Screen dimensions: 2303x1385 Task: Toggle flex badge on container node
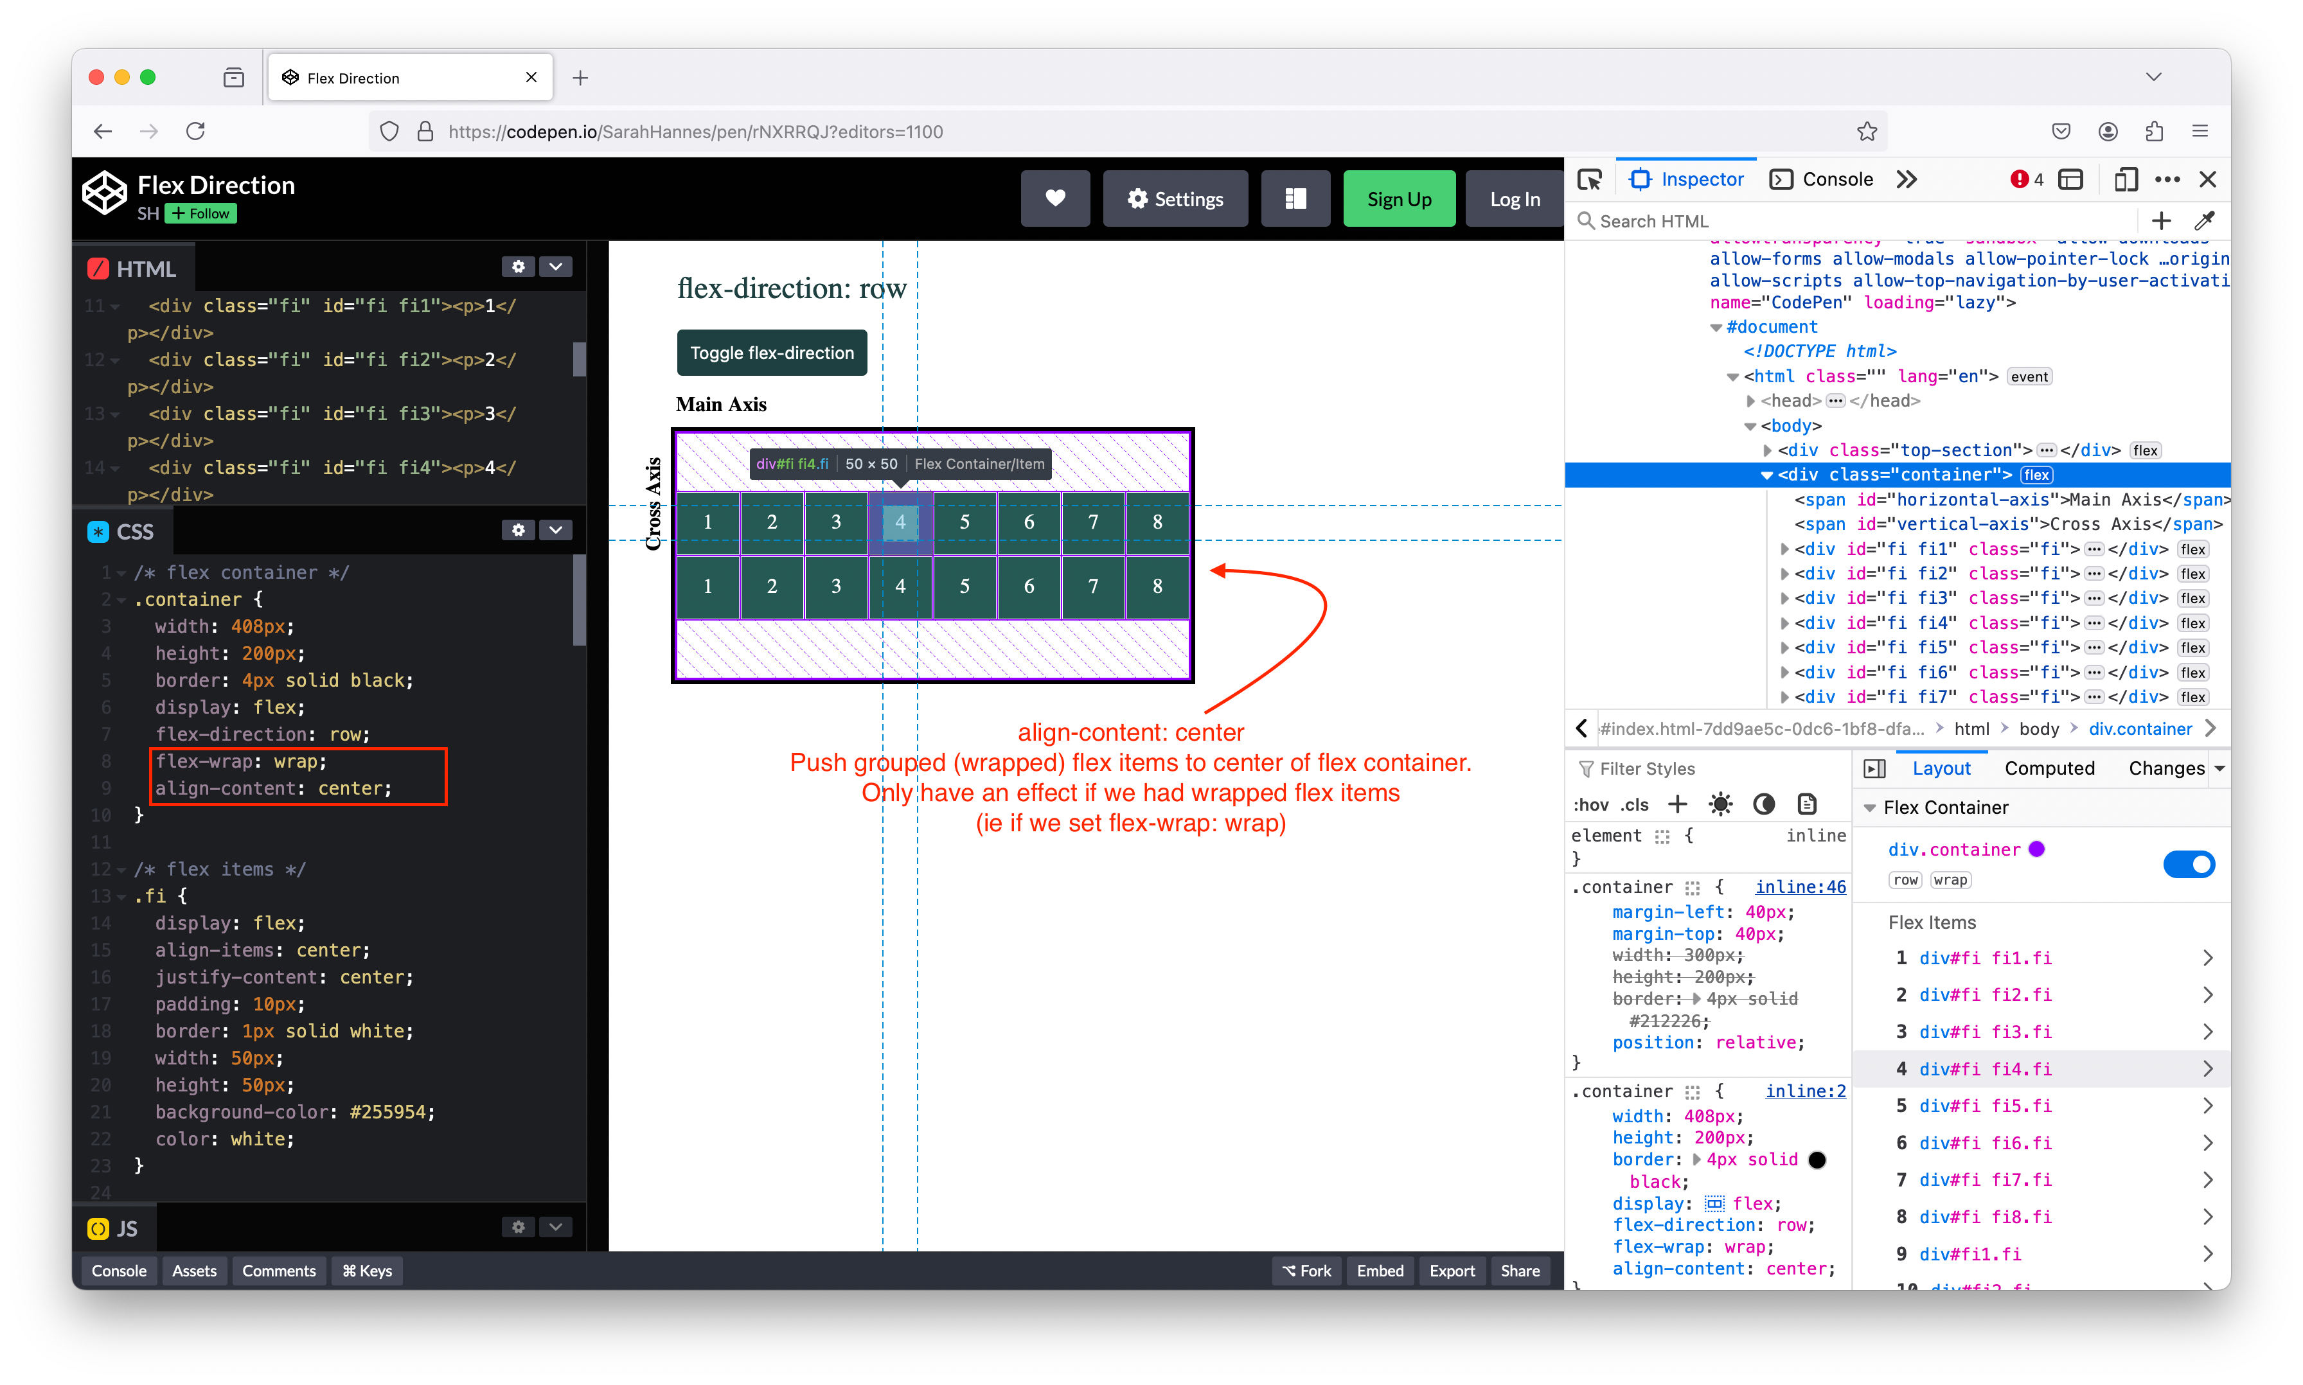(x=2037, y=475)
